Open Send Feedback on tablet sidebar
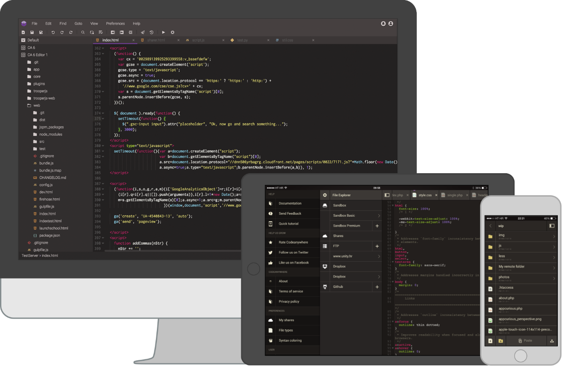The height and width of the screenshot is (366, 562). point(290,213)
